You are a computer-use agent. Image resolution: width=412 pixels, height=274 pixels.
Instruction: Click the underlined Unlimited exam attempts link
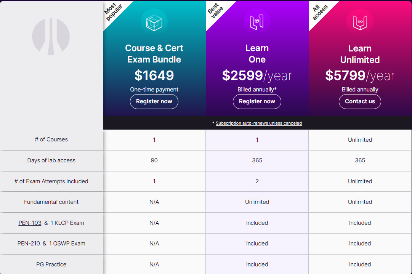point(360,181)
